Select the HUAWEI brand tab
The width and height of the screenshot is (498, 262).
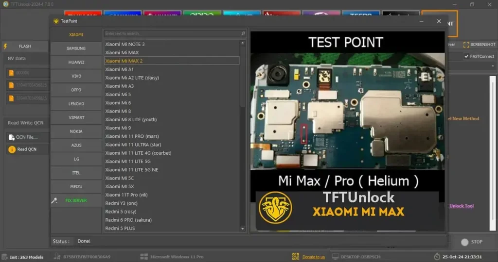[x=76, y=63]
